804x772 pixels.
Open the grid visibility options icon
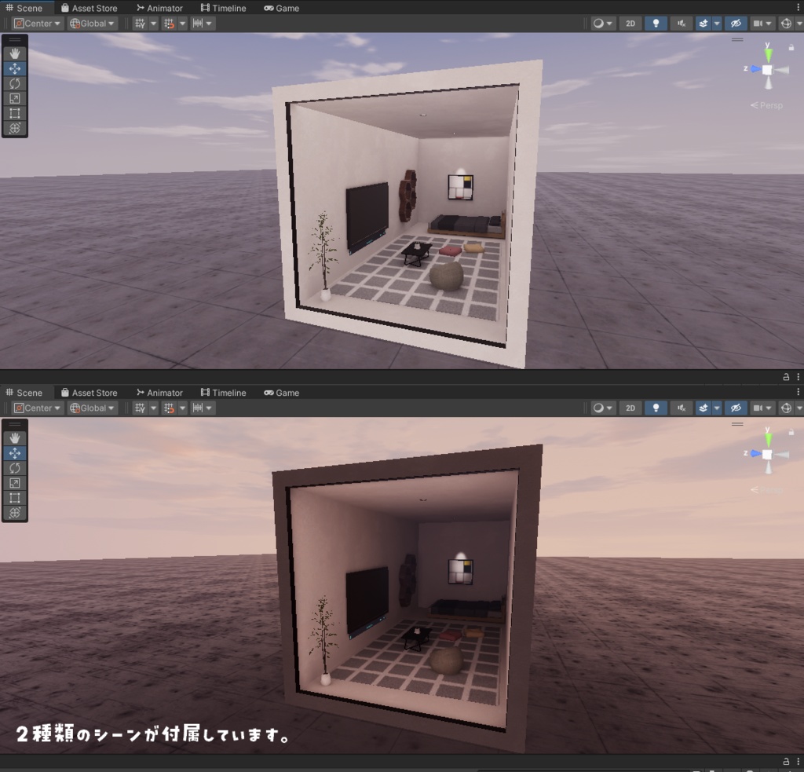click(x=140, y=24)
